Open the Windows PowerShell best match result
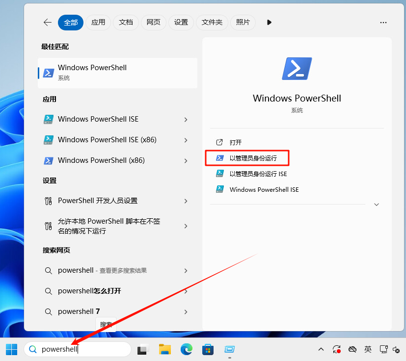 117,73
